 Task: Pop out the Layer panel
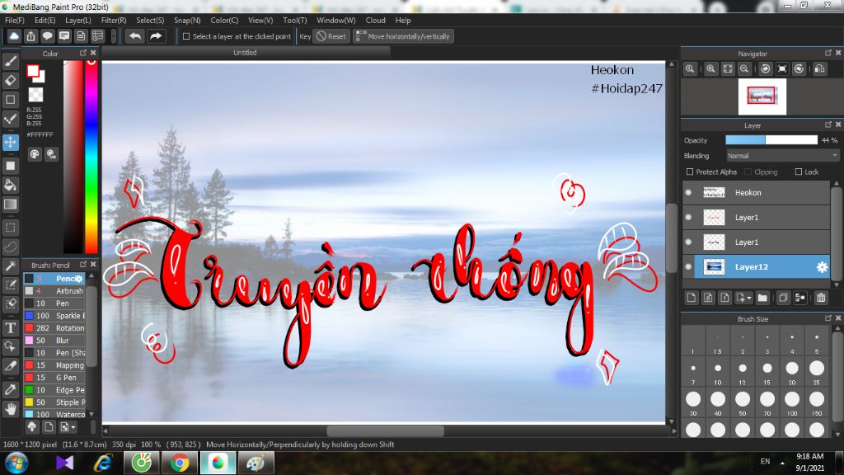pyautogui.click(x=828, y=125)
